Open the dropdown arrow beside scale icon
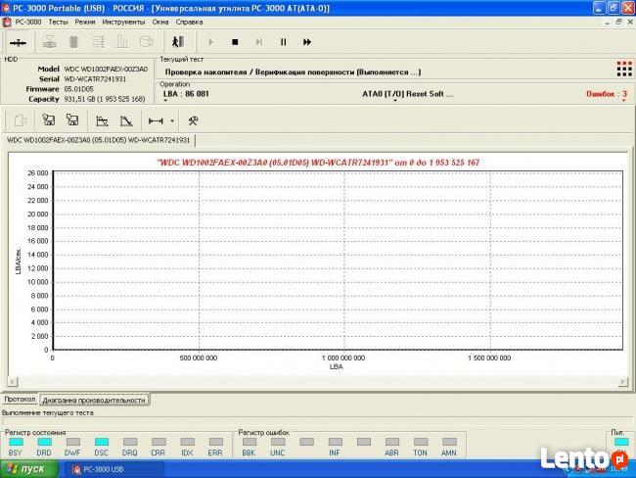The width and height of the screenshot is (636, 478). tap(172, 121)
